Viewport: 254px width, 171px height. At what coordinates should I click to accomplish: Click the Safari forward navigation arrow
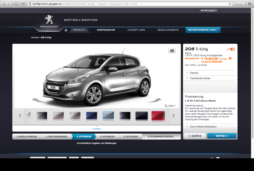pos(9,4)
